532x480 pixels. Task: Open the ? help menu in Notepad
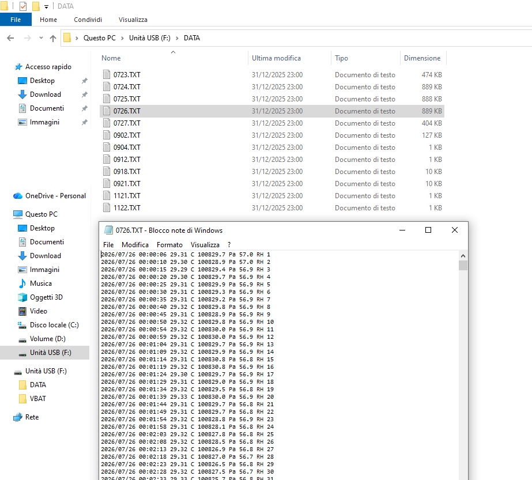point(229,245)
